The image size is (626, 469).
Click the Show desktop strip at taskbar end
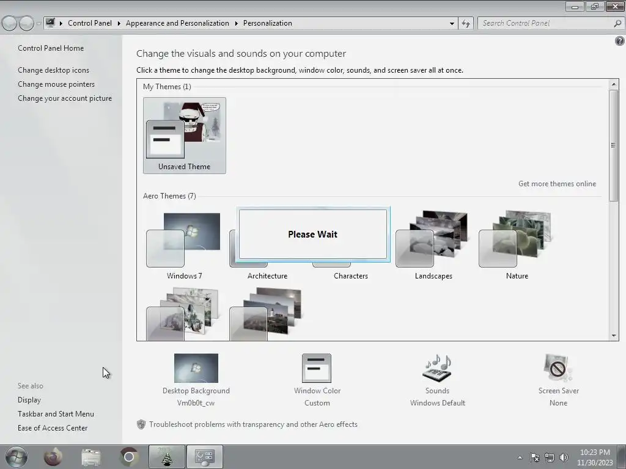622,457
